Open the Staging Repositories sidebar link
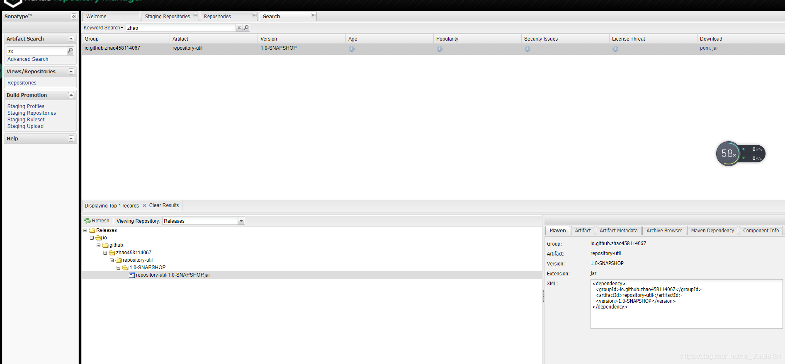785x364 pixels. point(32,113)
